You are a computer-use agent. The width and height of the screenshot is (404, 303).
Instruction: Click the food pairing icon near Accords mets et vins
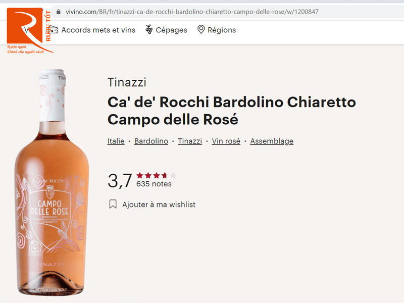coord(53,30)
